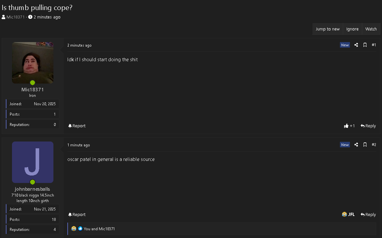Reply to Mic18371's post
Image resolution: width=382 pixels, height=238 pixels.
368,126
